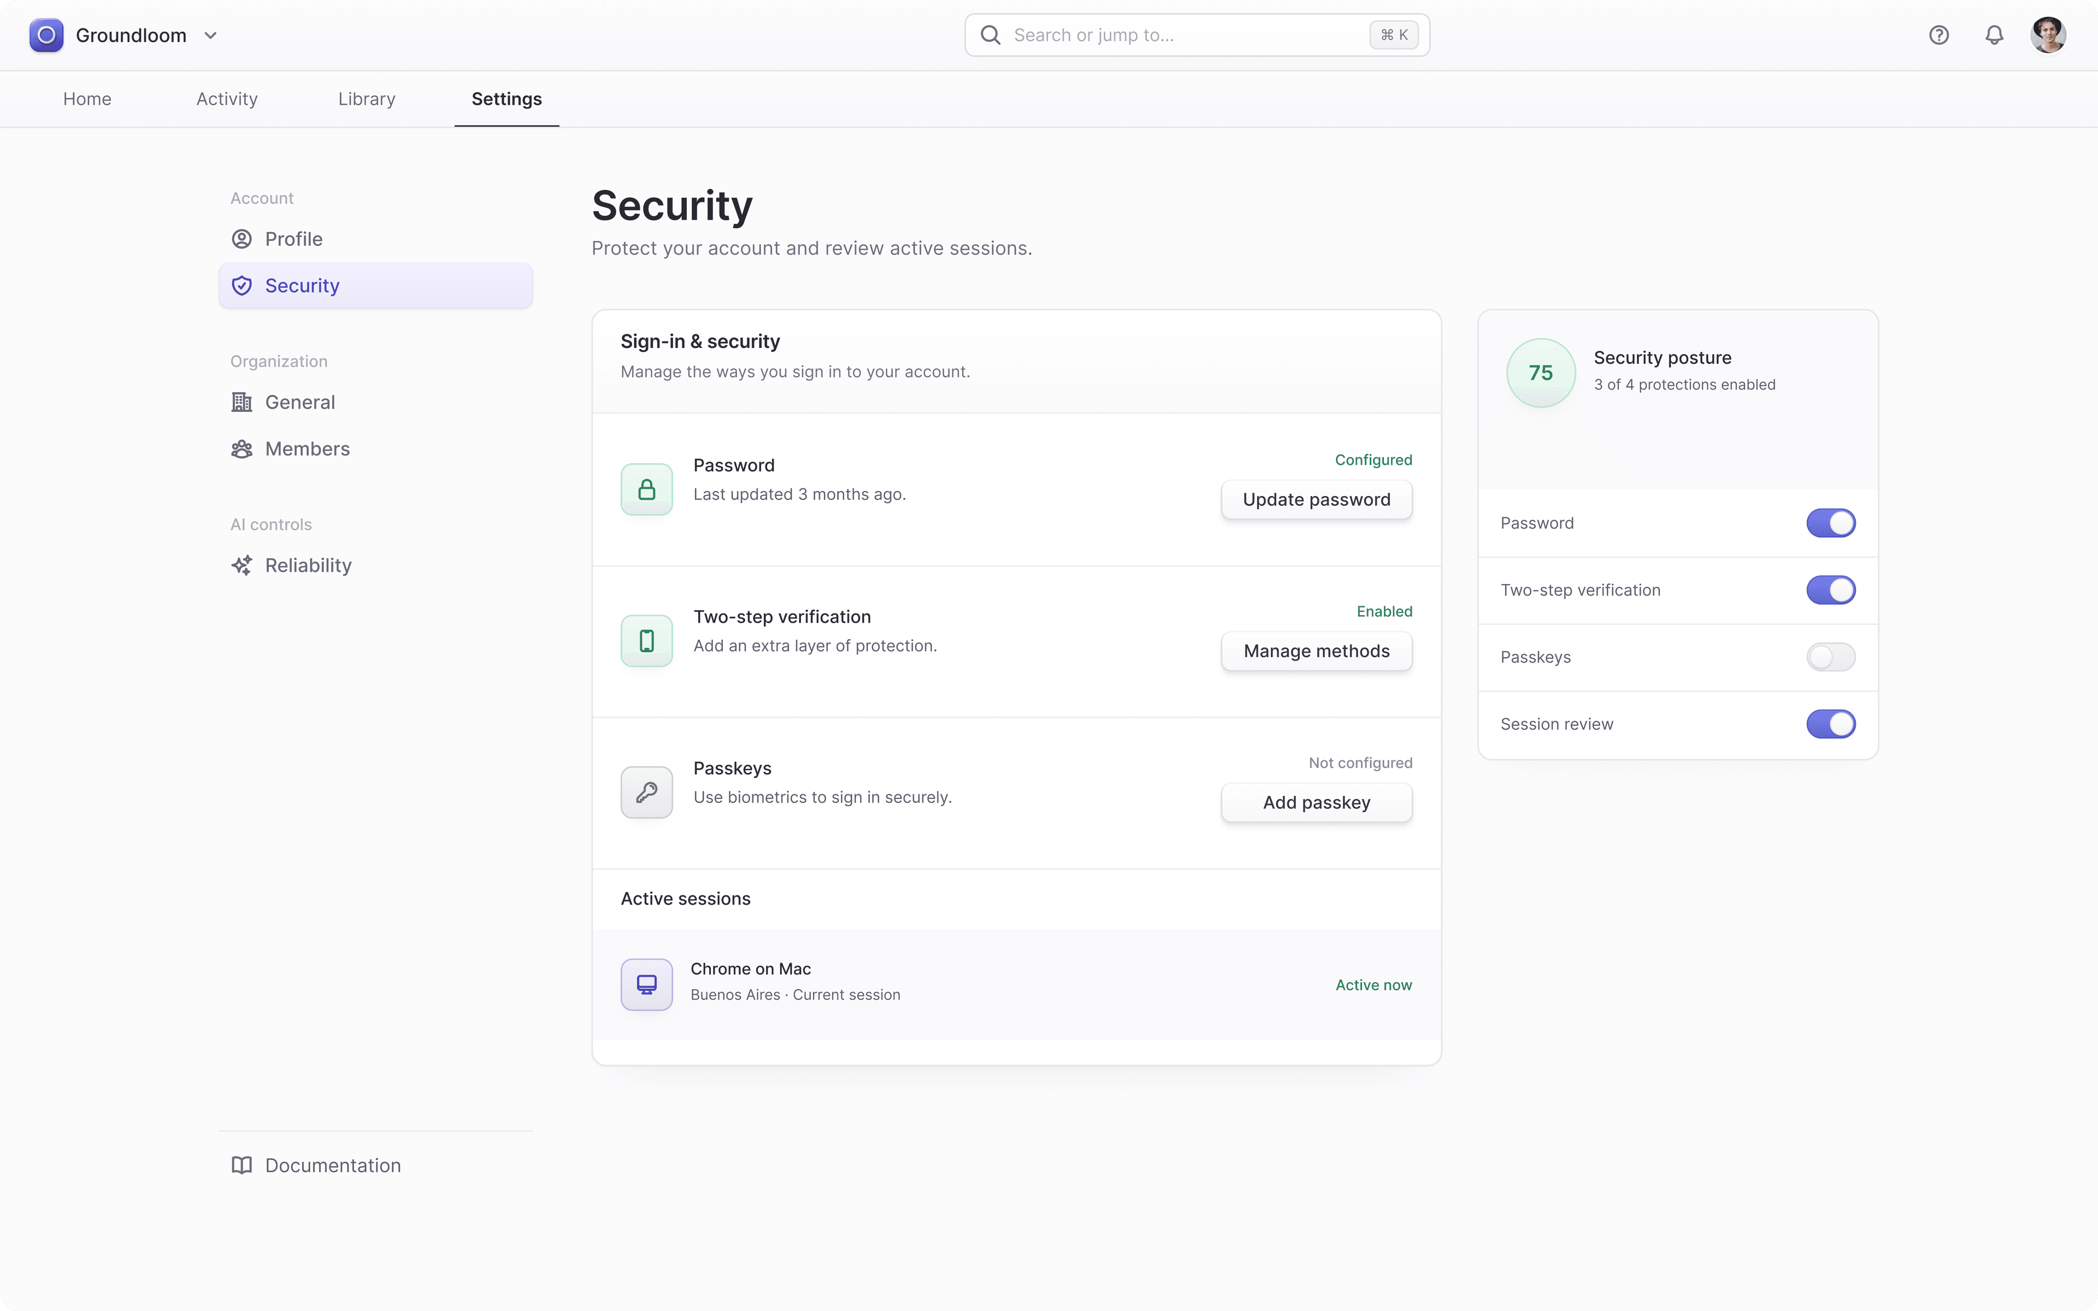Click the Configured status label
Screen dimensions: 2098x1311
[1373, 460]
